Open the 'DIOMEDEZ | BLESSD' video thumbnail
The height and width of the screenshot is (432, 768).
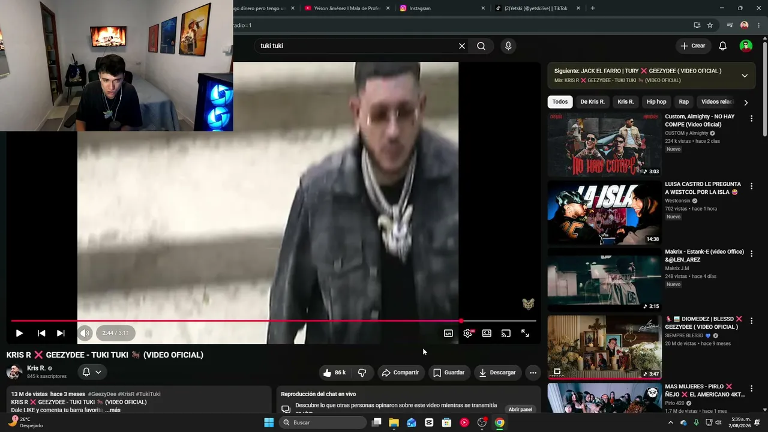(604, 347)
